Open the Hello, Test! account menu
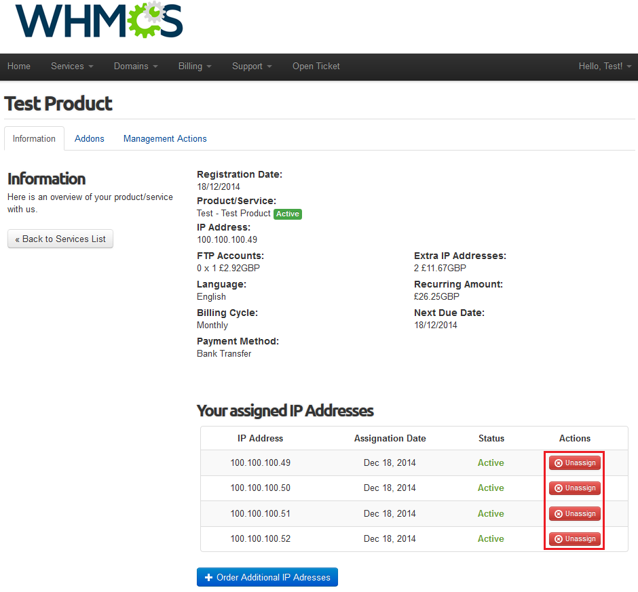Screen dimensions: 638x592 point(605,66)
